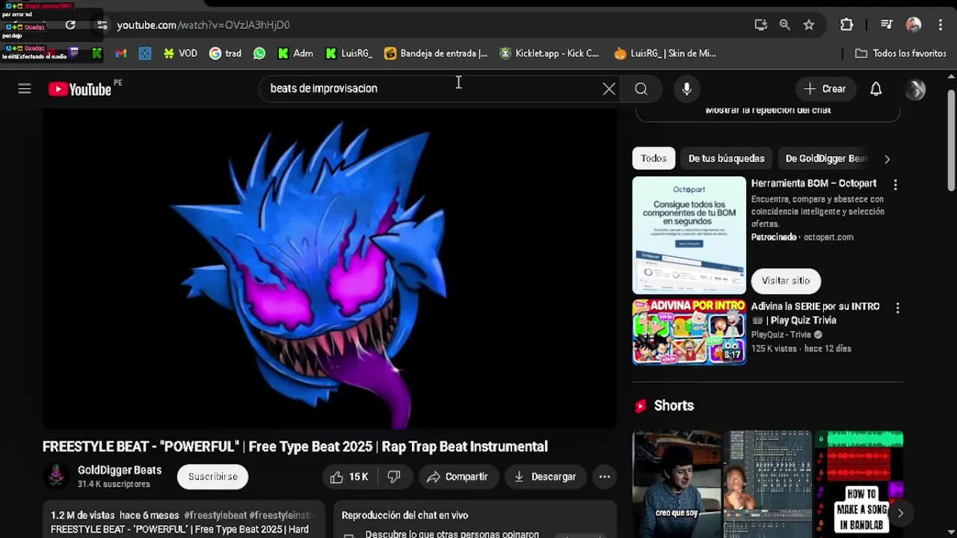Open the Octopart ad thumbnail
This screenshot has width=957, height=538.
(x=689, y=235)
